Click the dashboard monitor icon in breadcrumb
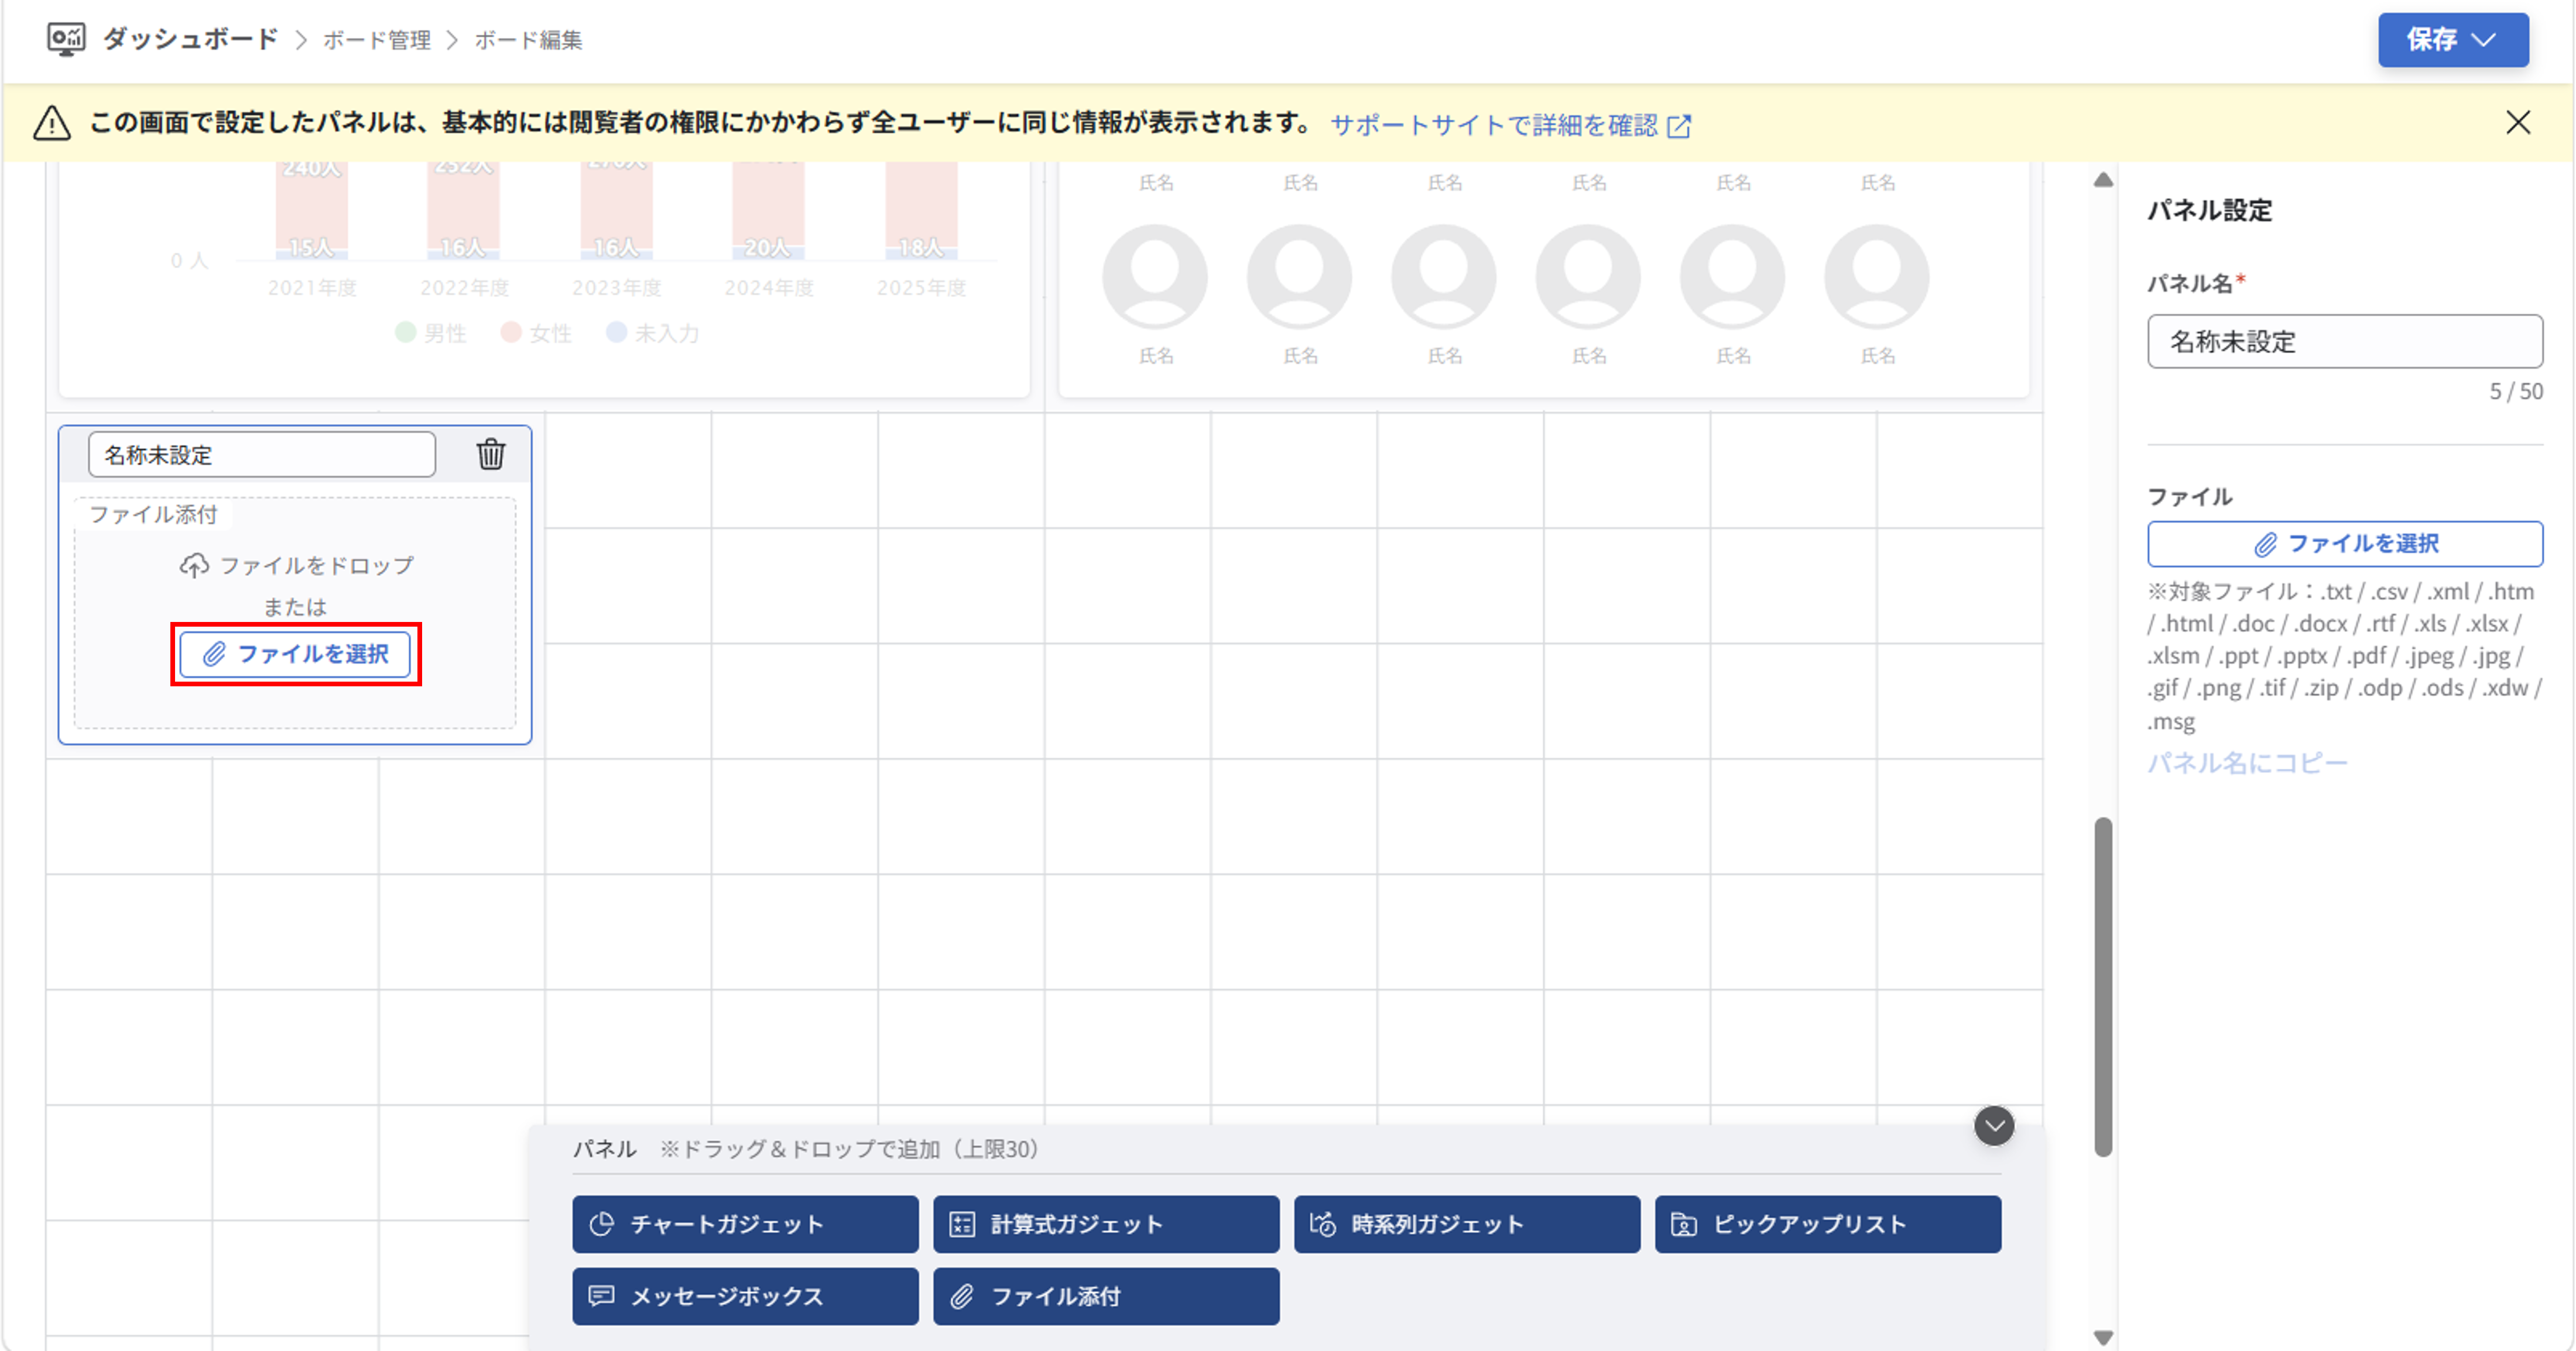This screenshot has height=1351, width=2576. point(66,39)
